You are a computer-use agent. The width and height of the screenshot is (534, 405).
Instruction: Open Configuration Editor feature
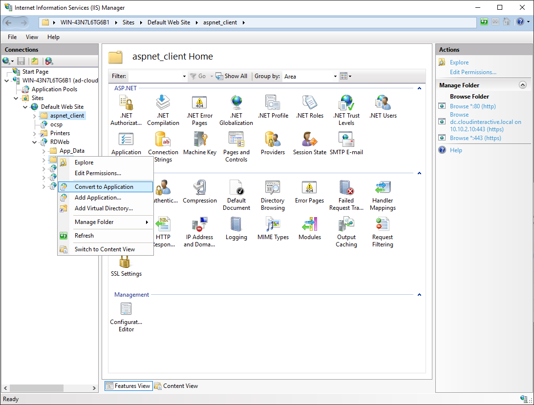(126, 317)
